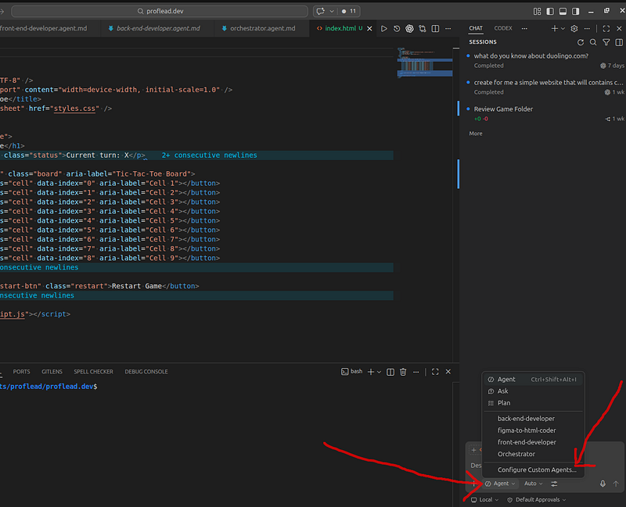Select Agent mode in the popup menu
Viewport: 626px width, 507px height.
[x=533, y=380]
